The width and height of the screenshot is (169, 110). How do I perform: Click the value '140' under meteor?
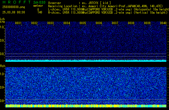40,12
